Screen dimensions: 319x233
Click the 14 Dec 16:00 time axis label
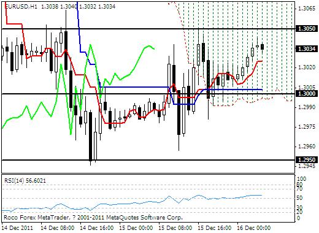pos(97,228)
